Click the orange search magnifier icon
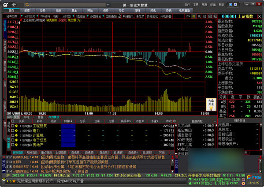 (x=27, y=5)
